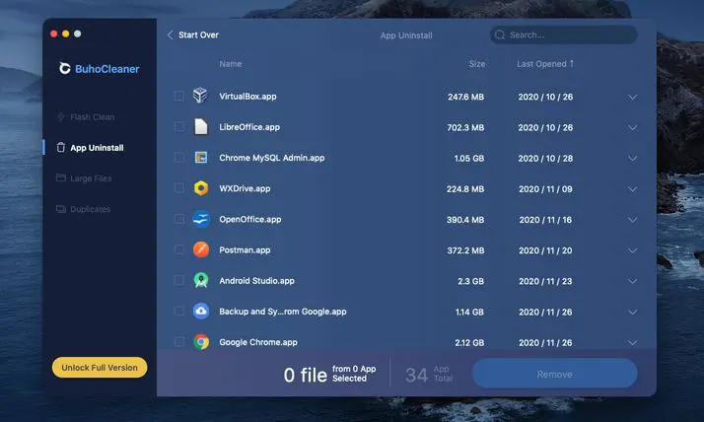This screenshot has height=422, width=704.
Task: Click the Flash Clean lightning icon
Action: [61, 116]
